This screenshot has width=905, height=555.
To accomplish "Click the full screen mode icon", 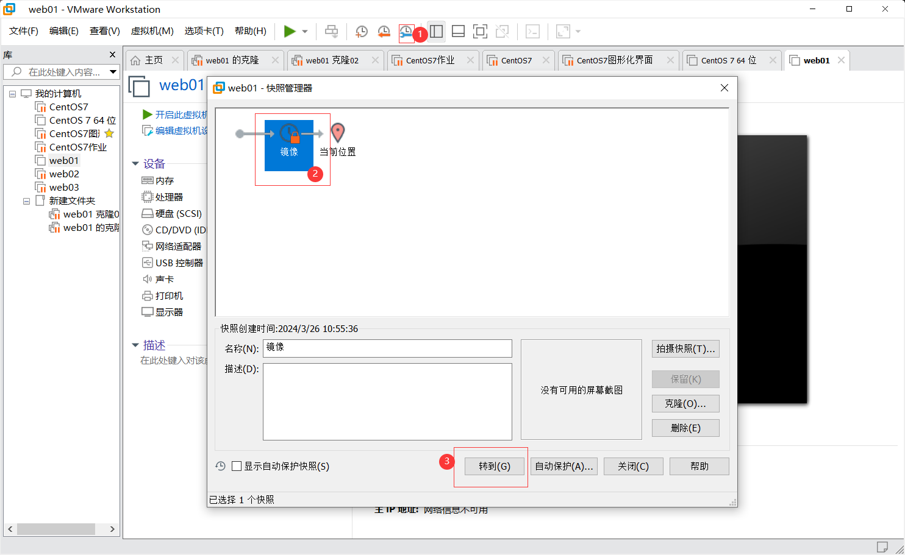I will click(480, 31).
